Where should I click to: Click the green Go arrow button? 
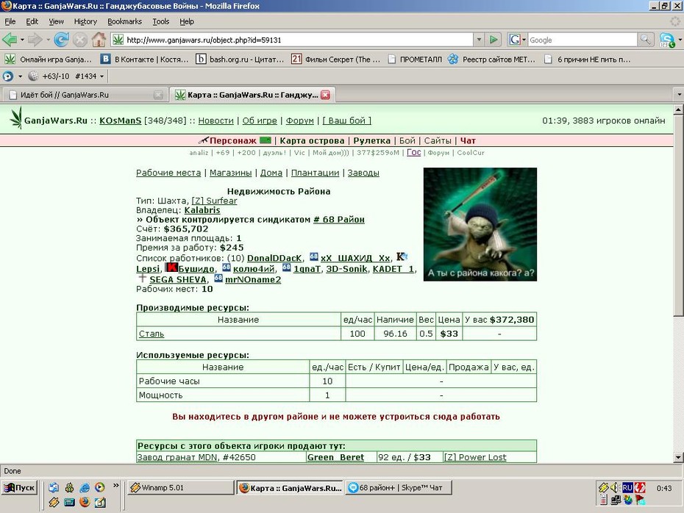click(x=494, y=40)
